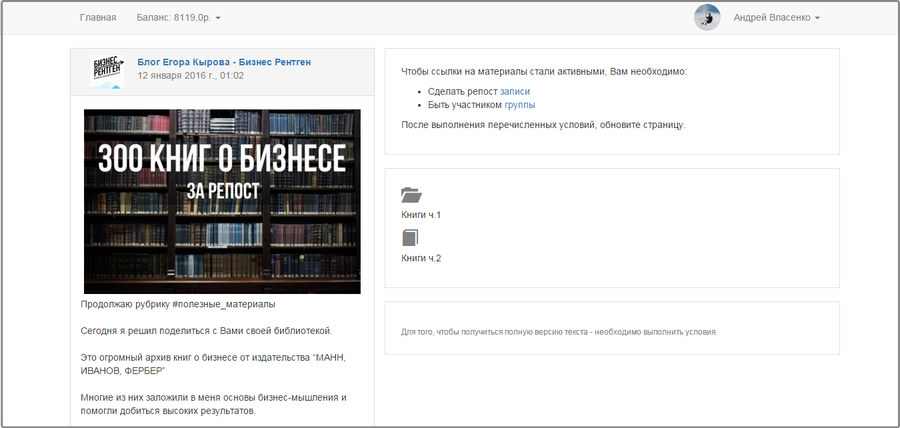Image resolution: width=900 pixels, height=428 pixels.
Task: Click the note about full text version conditions
Action: coord(559,331)
